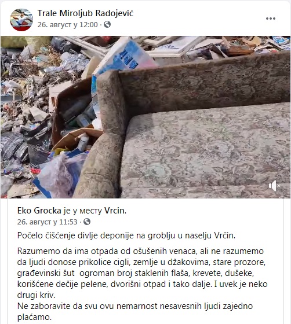Screen dimensions: 291x324
Task: Open the Vrcin location link
Action: [115, 211]
